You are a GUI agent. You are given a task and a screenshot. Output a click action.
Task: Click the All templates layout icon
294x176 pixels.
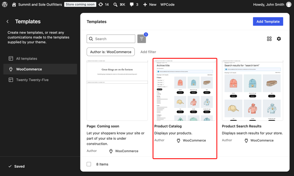click(11, 59)
